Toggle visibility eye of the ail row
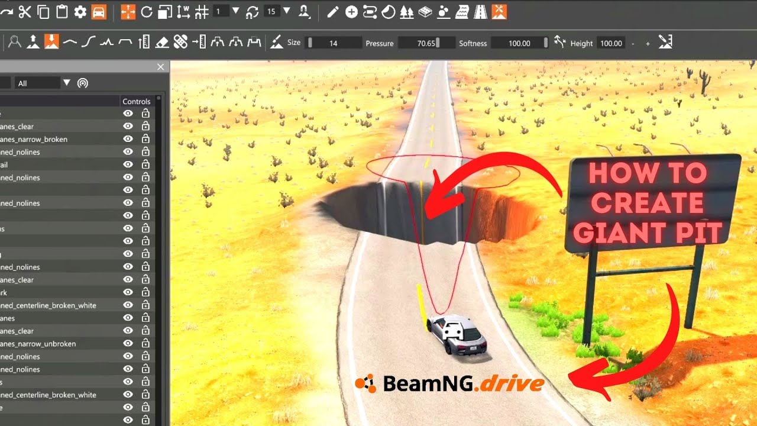The width and height of the screenshot is (757, 426). [x=128, y=164]
